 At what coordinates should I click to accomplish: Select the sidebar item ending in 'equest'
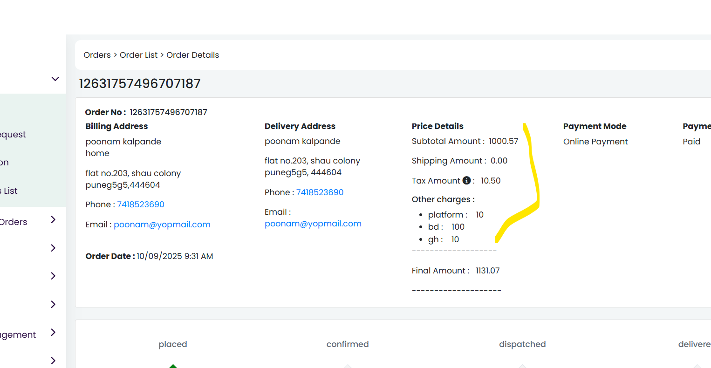(x=13, y=134)
